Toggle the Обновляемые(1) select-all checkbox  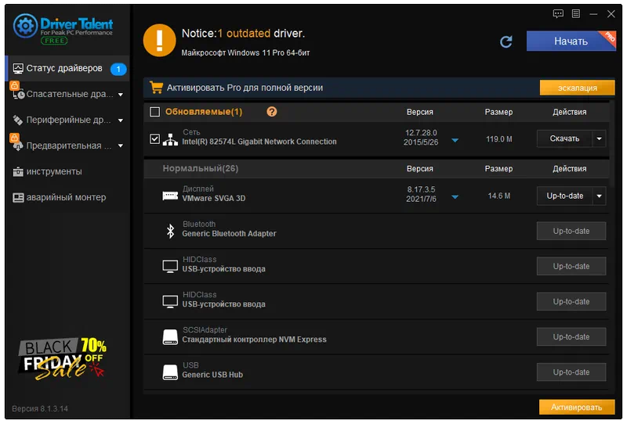[x=154, y=112]
